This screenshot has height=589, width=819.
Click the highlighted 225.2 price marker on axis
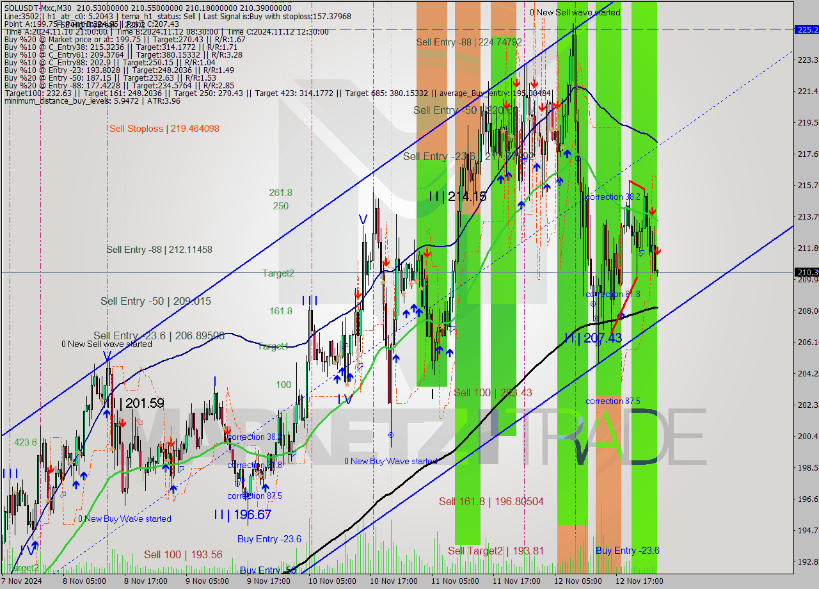[x=807, y=29]
